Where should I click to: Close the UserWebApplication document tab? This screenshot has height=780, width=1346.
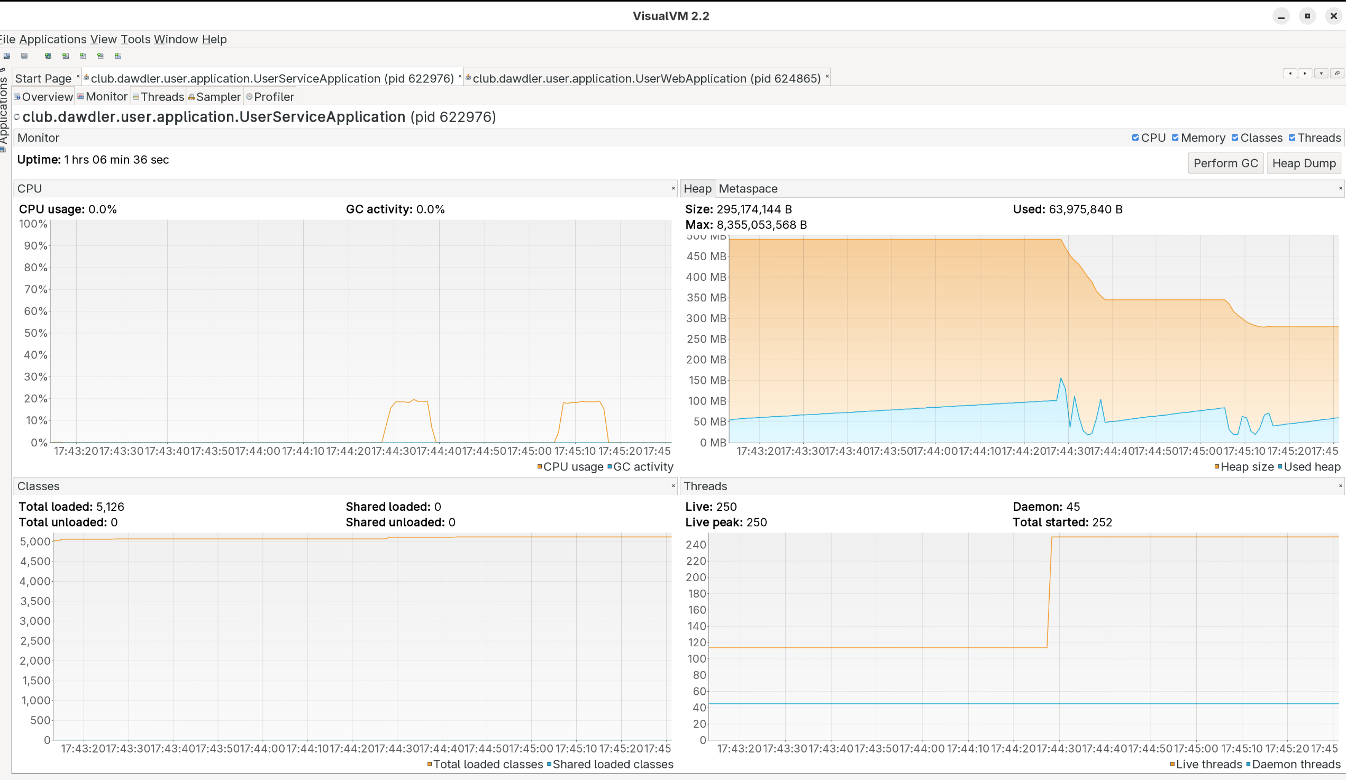click(x=827, y=76)
